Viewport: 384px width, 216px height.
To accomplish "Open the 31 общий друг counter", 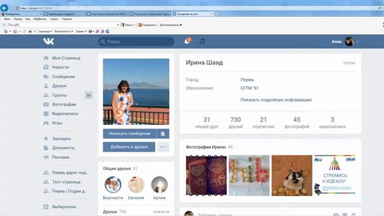I will pos(206,122).
